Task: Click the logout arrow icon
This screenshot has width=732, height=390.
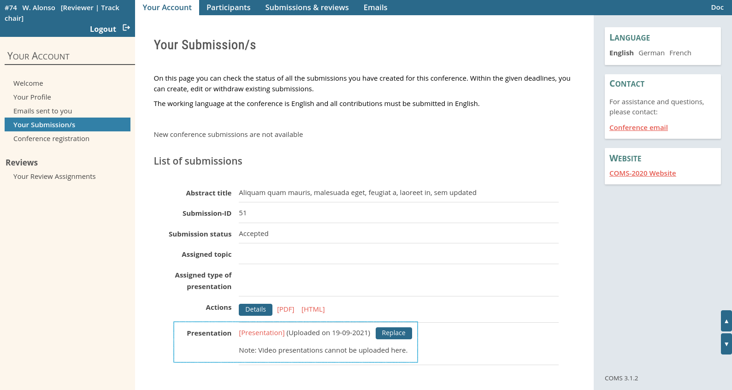Action: click(x=126, y=28)
